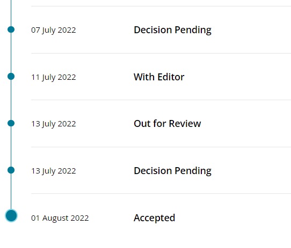Click timeline line leading into the Accepted marker
The height and width of the screenshot is (248, 291).
tap(11, 192)
